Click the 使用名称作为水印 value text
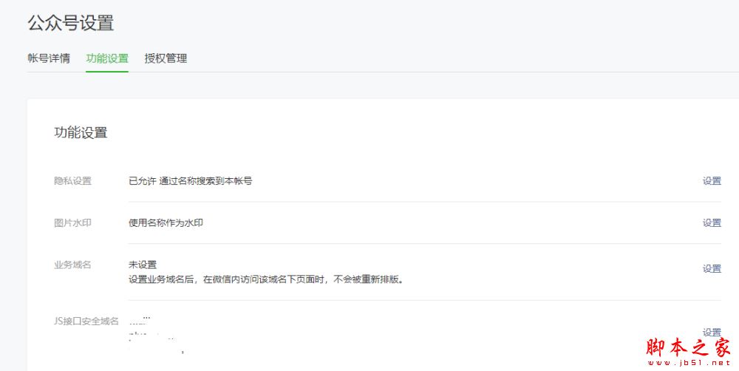739x371 pixels. click(x=166, y=223)
